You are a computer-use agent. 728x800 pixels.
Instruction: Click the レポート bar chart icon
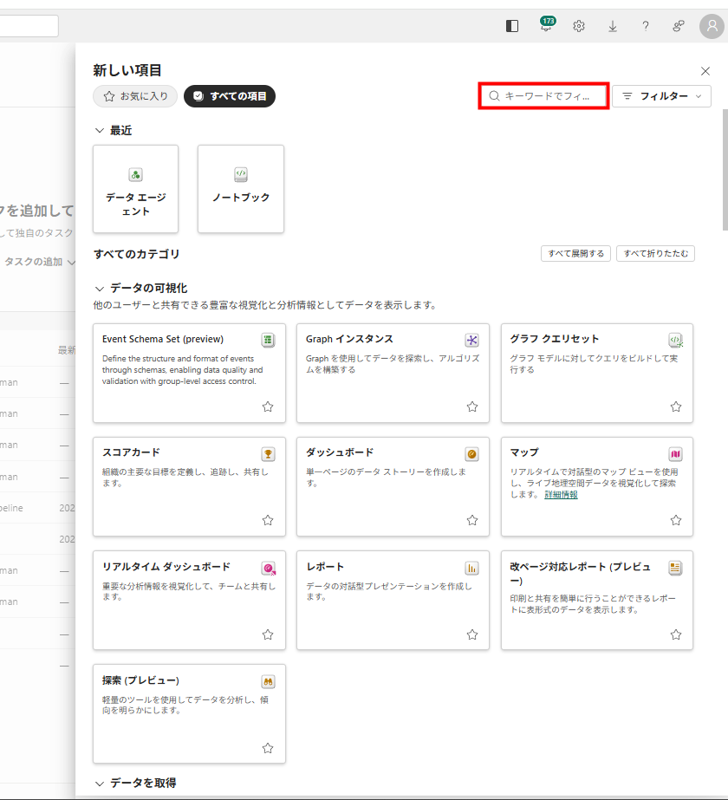(471, 568)
